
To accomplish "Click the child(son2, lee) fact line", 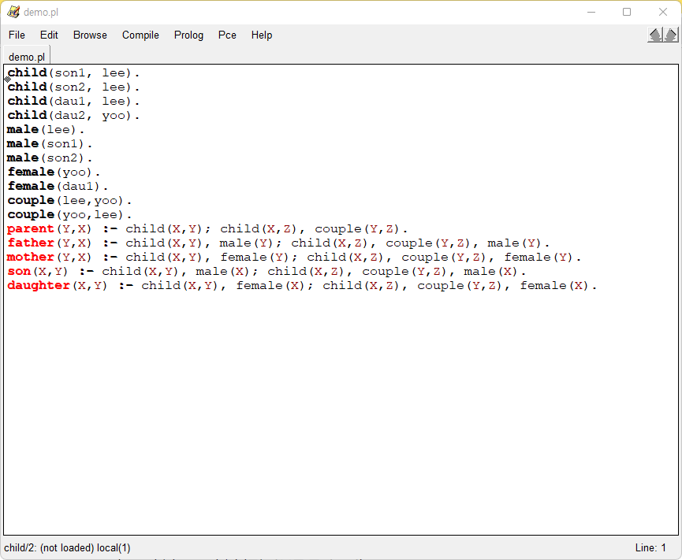I will point(73,87).
